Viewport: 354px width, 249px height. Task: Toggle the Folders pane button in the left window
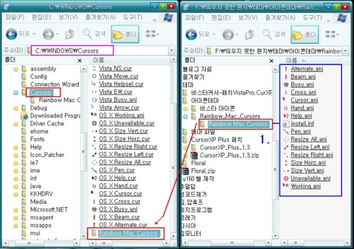coord(125,34)
